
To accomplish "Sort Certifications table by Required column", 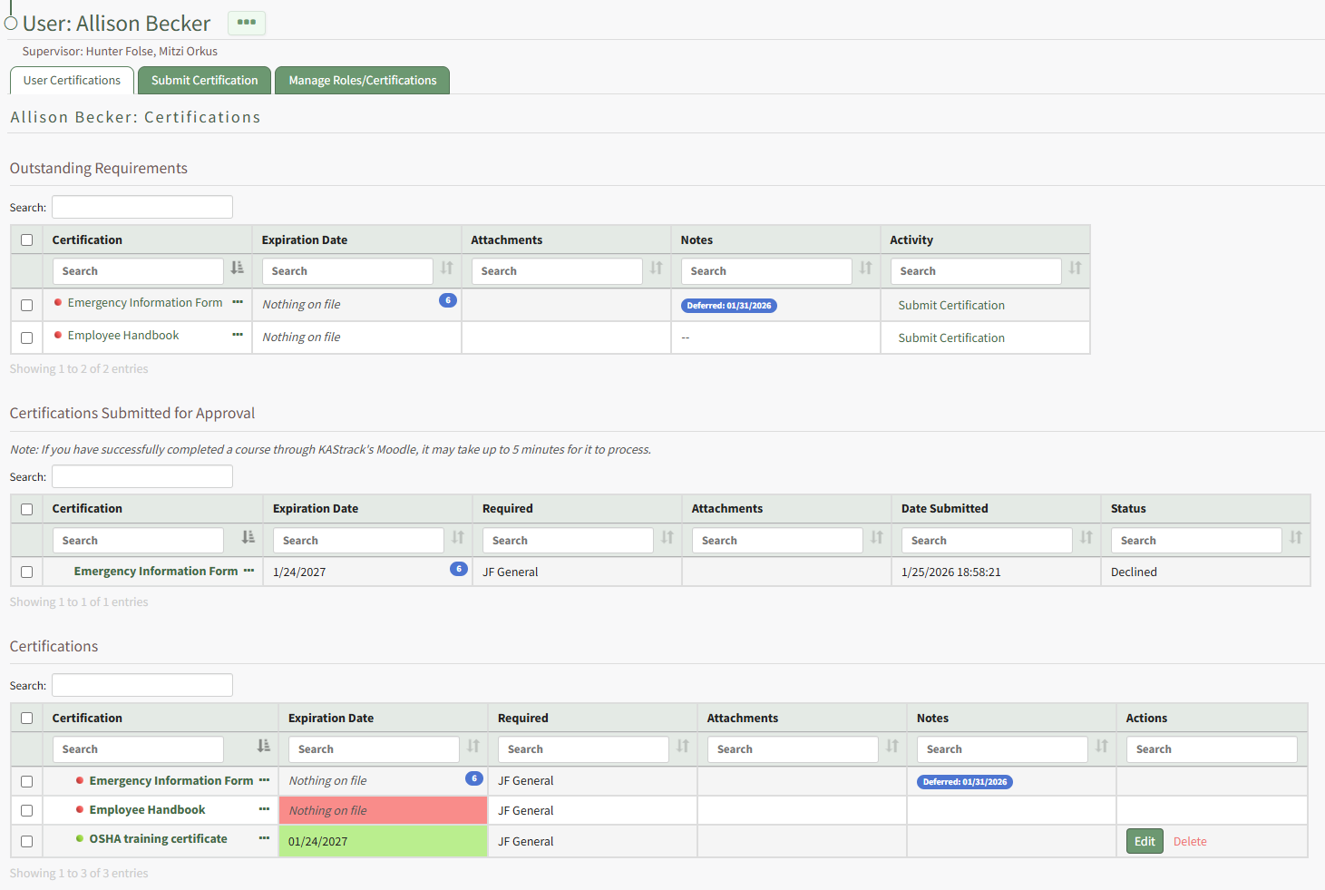I will click(x=682, y=747).
